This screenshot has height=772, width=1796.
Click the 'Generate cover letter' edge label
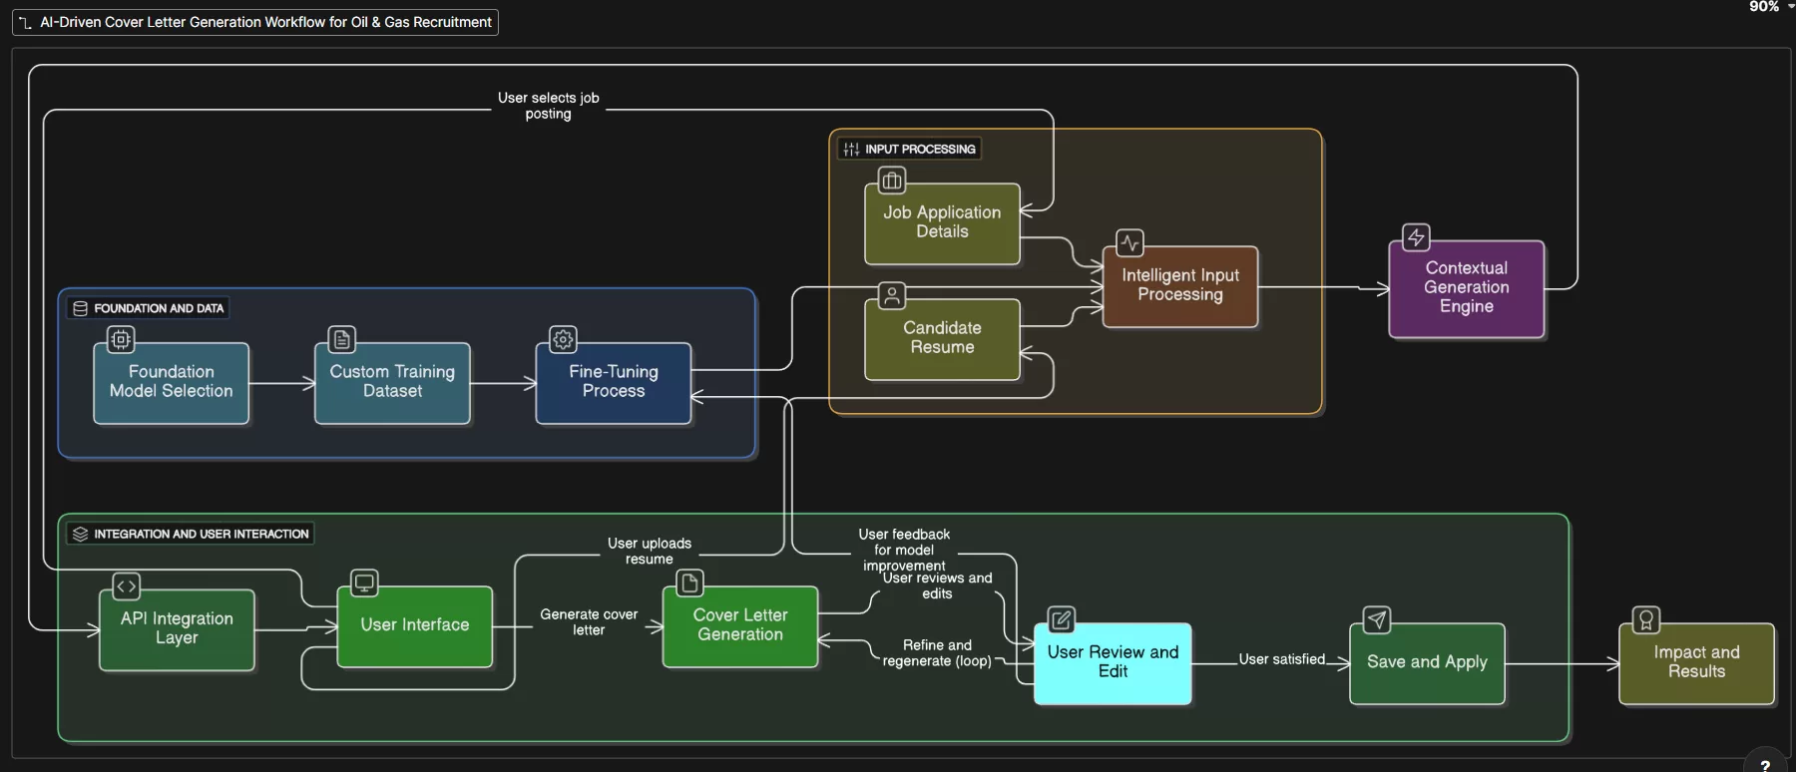coord(589,622)
